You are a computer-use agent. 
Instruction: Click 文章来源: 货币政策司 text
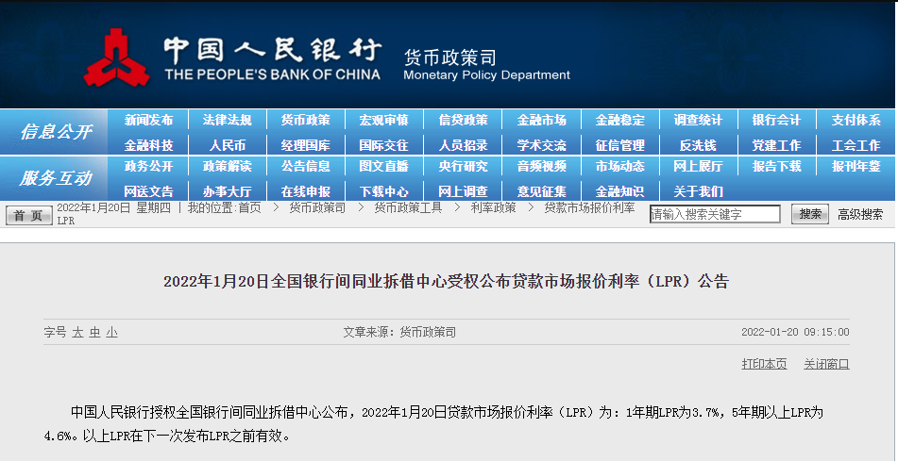click(399, 332)
